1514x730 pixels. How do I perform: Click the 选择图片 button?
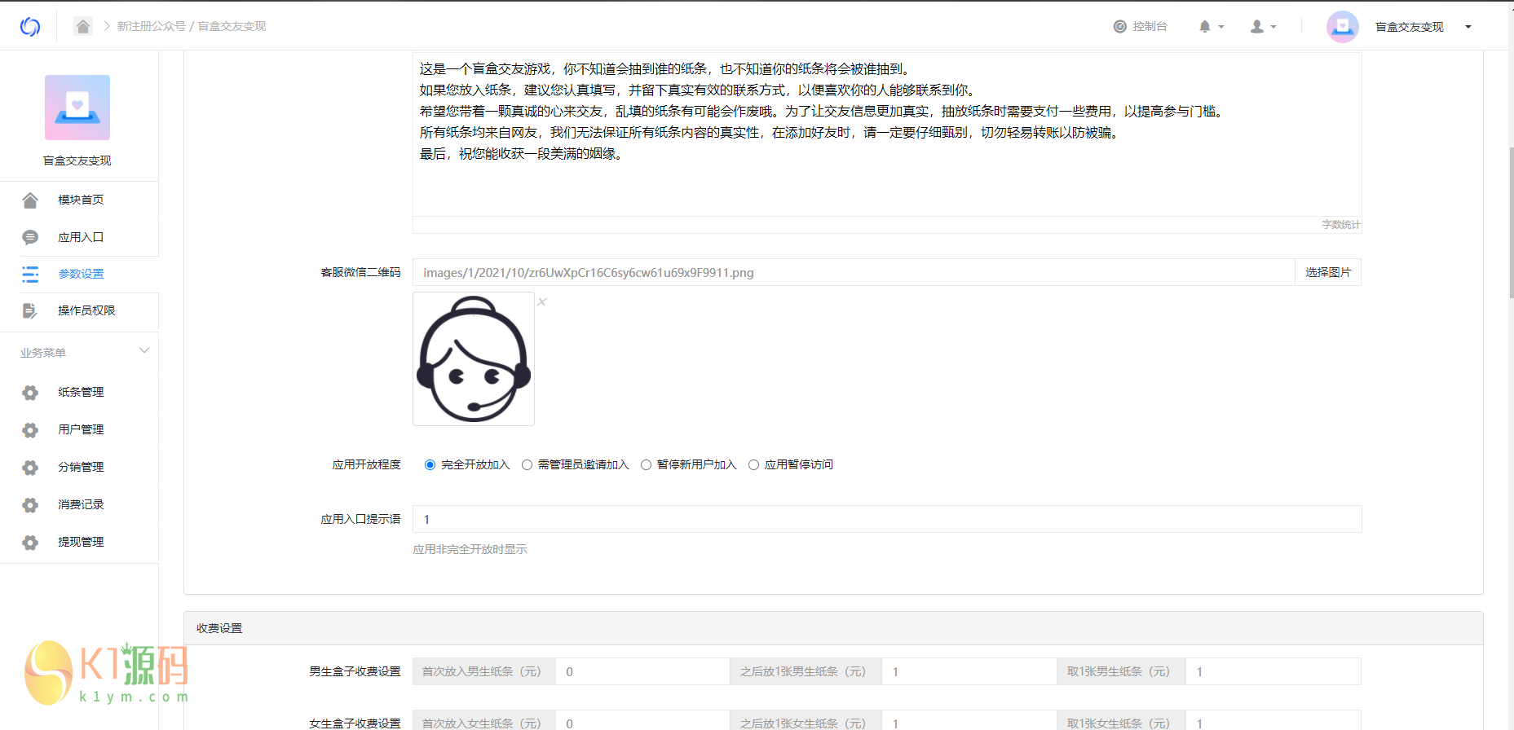(1328, 273)
